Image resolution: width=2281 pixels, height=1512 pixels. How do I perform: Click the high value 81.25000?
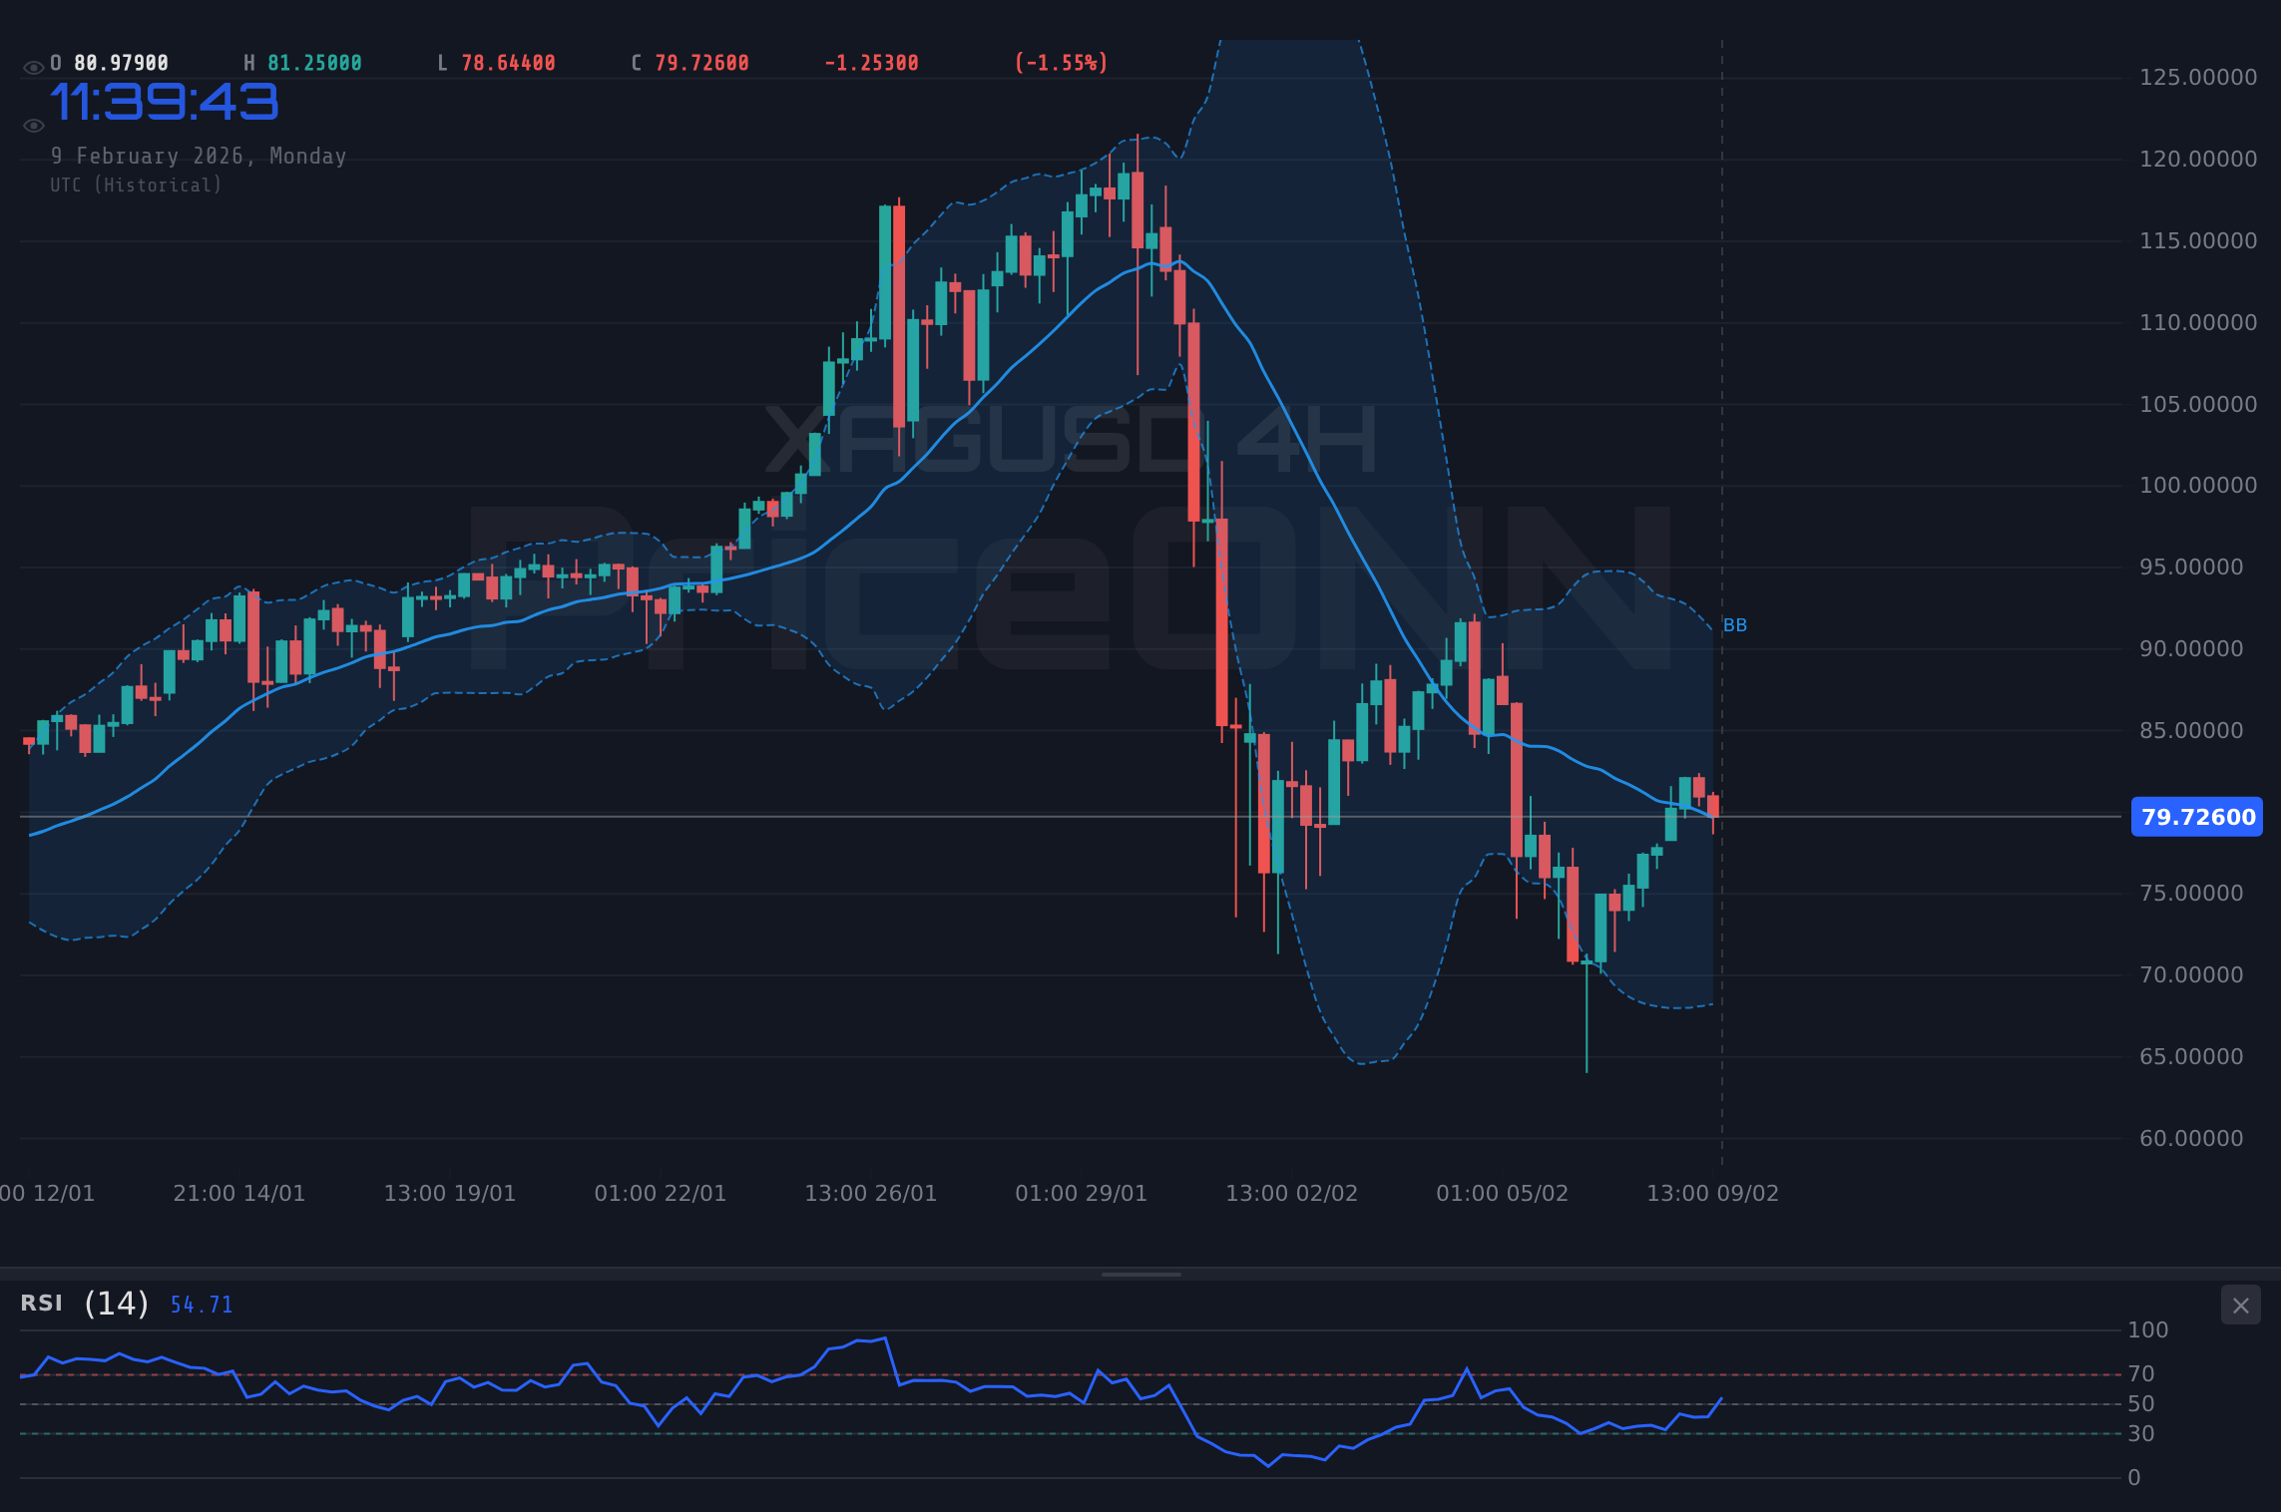pyautogui.click(x=315, y=63)
